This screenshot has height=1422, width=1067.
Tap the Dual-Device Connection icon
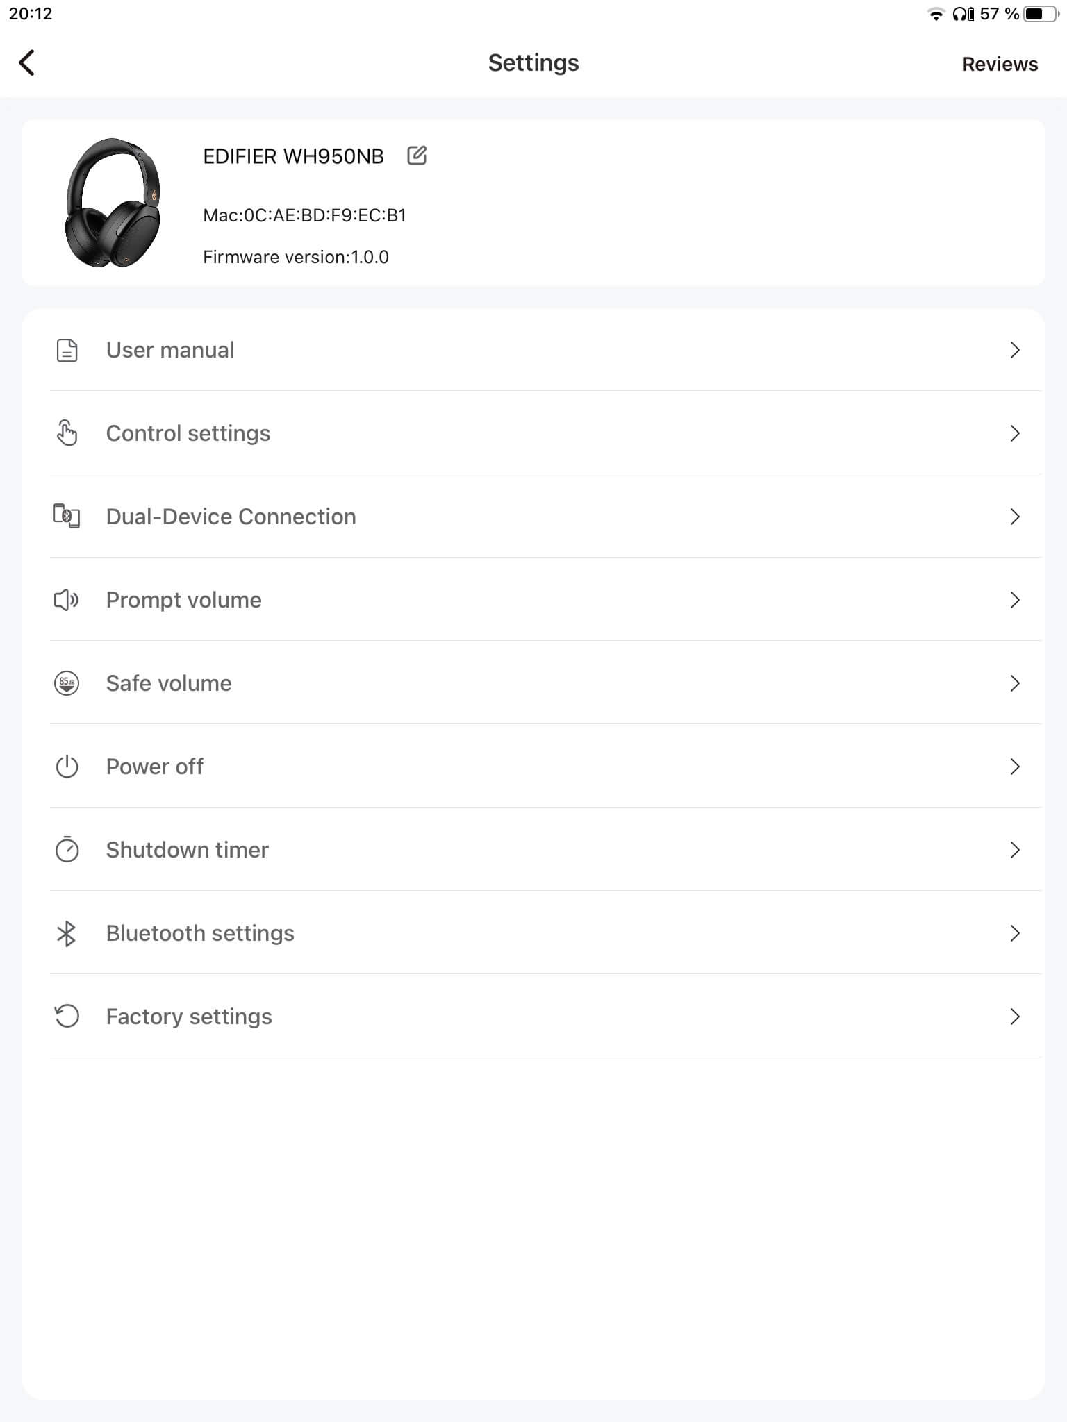[67, 516]
